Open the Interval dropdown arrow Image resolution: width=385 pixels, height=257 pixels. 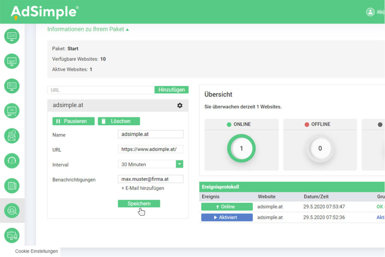179,164
